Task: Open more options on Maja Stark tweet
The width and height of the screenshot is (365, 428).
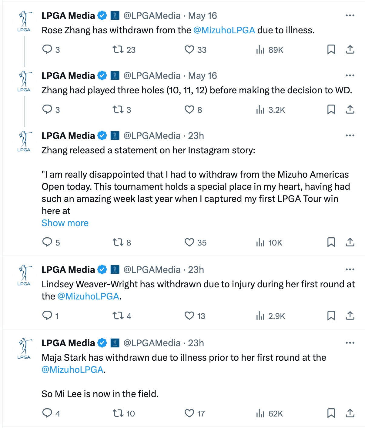Action: (x=350, y=343)
